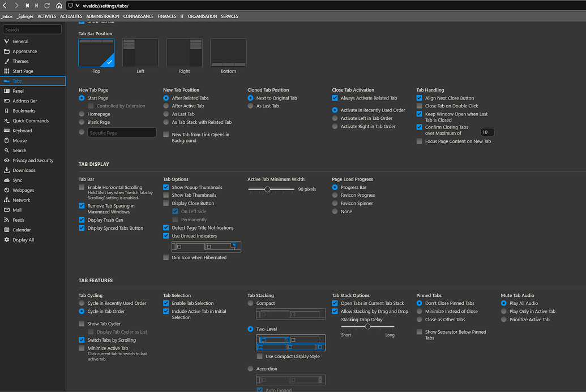Select Cycle in Tab Order
This screenshot has height=392, width=586.
click(x=81, y=311)
